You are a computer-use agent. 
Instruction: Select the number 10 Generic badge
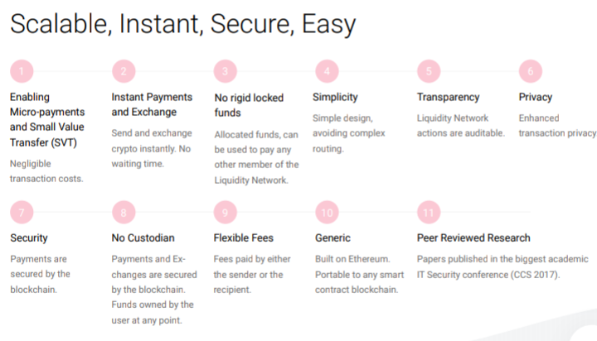point(327,213)
